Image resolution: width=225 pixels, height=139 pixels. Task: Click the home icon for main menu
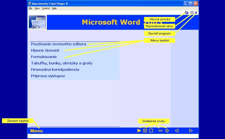(187, 13)
